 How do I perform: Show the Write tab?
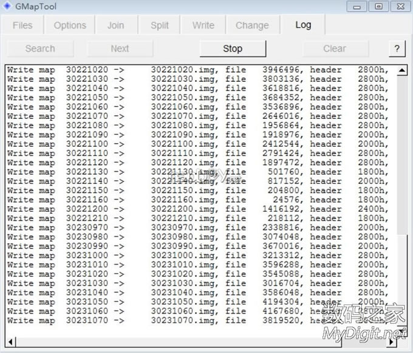point(203,25)
